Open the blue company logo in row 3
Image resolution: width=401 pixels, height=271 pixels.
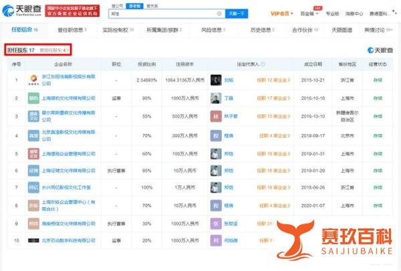pyautogui.click(x=33, y=116)
